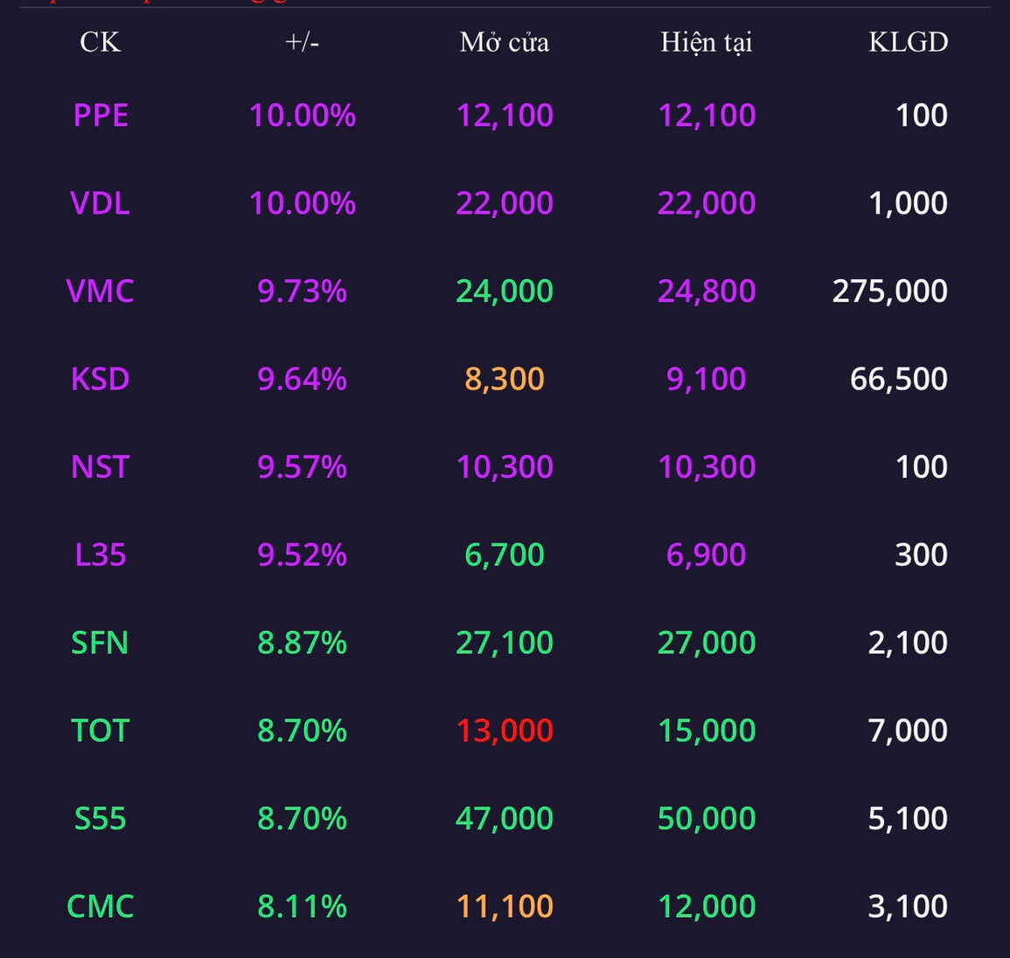This screenshot has height=958, width=1010.
Task: Select the CMC stock symbol
Action: point(100,906)
